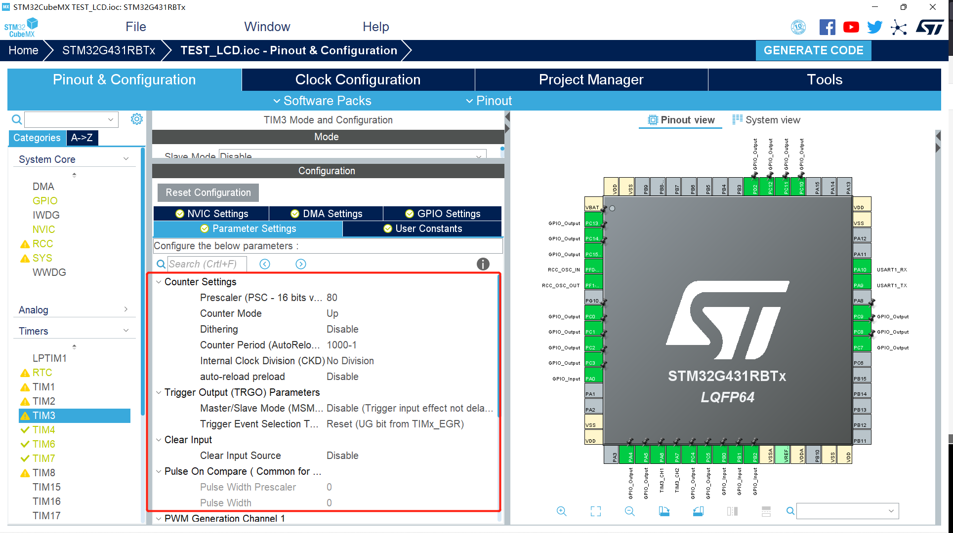Click the peripheral search magnifier icon
The width and height of the screenshot is (953, 533).
pyautogui.click(x=17, y=119)
